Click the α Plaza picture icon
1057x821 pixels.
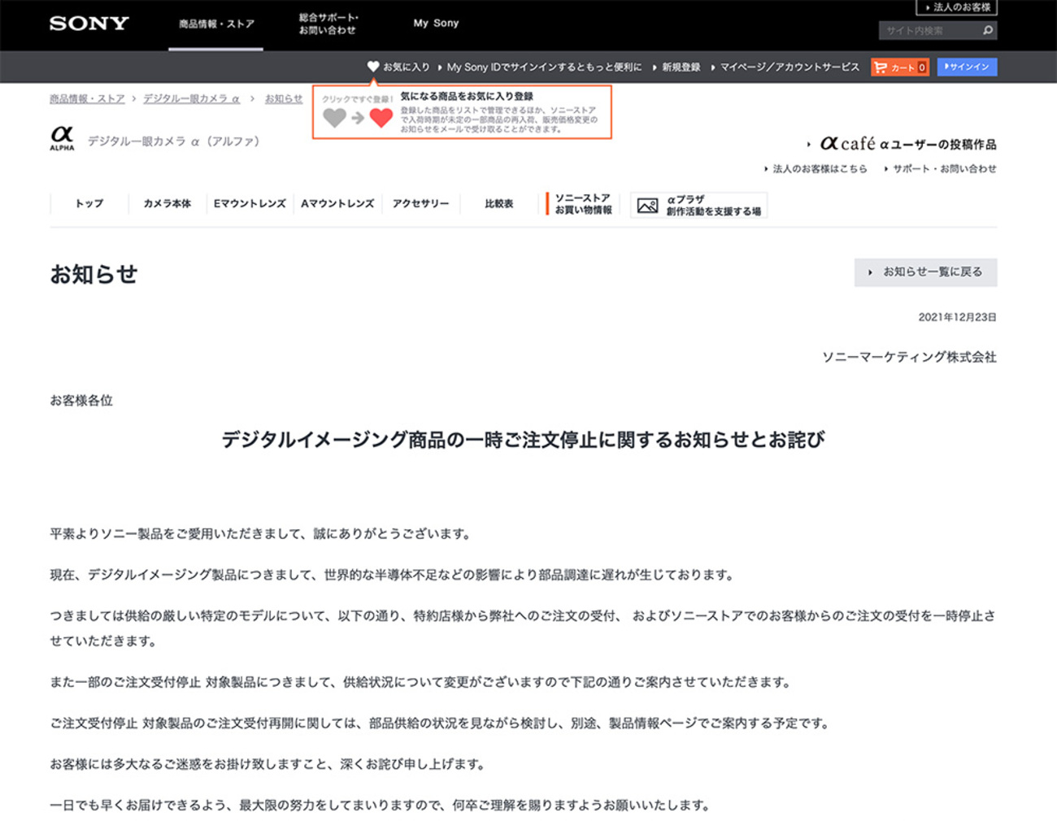[x=647, y=206]
